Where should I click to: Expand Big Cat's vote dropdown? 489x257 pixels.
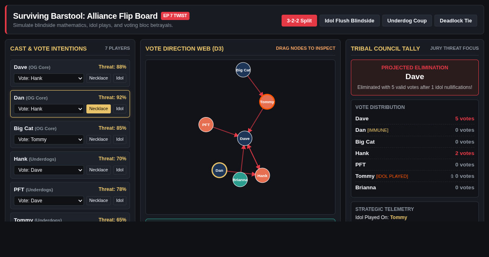pos(49,140)
